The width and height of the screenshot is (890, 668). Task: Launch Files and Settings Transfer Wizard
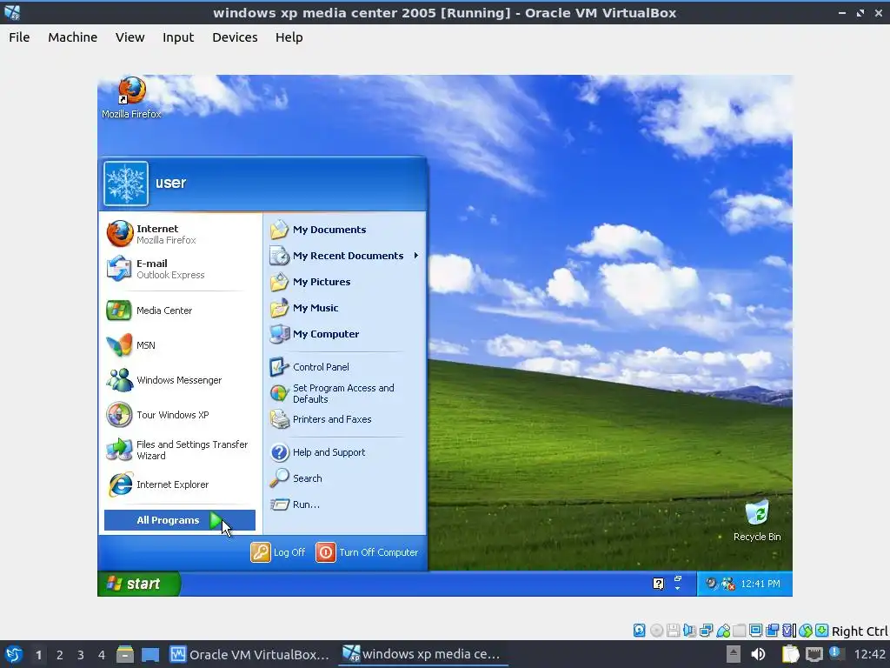pos(179,450)
